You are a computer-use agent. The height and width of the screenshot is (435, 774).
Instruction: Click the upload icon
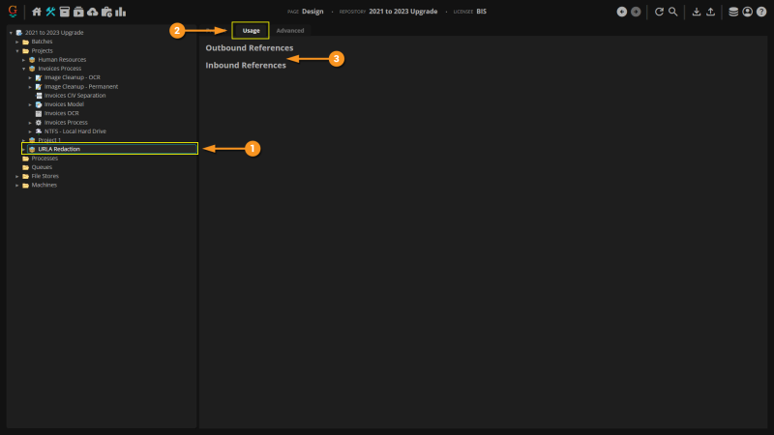click(710, 12)
